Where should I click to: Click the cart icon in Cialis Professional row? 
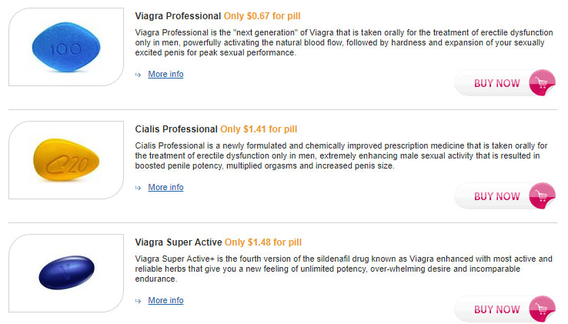tap(543, 195)
